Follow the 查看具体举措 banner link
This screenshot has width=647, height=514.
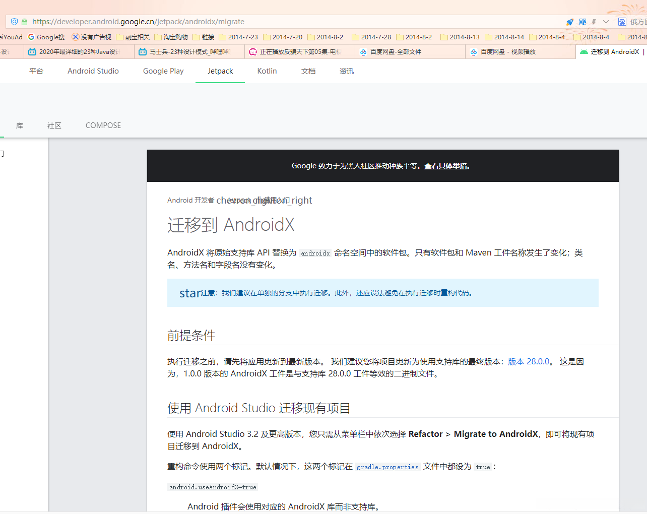tap(446, 166)
